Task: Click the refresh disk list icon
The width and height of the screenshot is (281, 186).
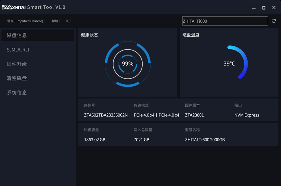Action: point(274,21)
